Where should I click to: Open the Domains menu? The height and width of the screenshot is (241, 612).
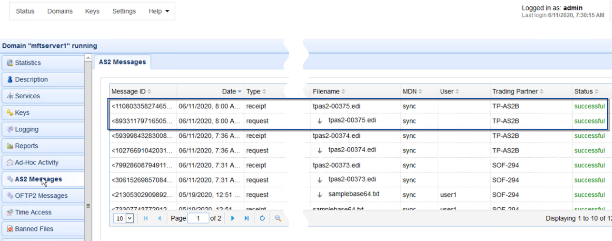click(x=60, y=11)
